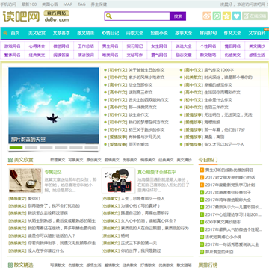The height and width of the screenshot is (269, 269).
Task: Select the second slideshow indicator bar
Action: [x=31, y=148]
